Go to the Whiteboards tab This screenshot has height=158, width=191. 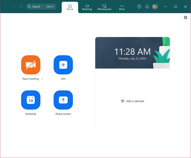[x=104, y=7]
